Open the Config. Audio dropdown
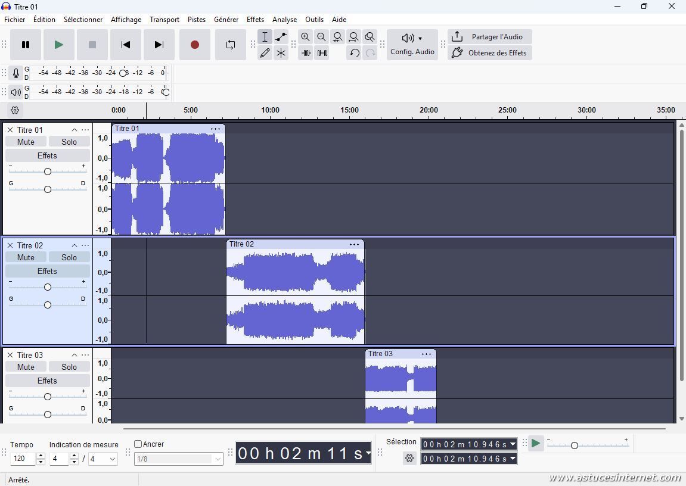The height and width of the screenshot is (486, 686). [412, 45]
